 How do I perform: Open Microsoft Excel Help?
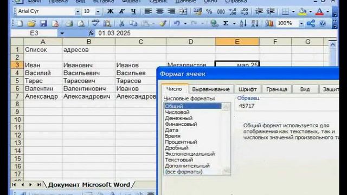tap(323, 23)
